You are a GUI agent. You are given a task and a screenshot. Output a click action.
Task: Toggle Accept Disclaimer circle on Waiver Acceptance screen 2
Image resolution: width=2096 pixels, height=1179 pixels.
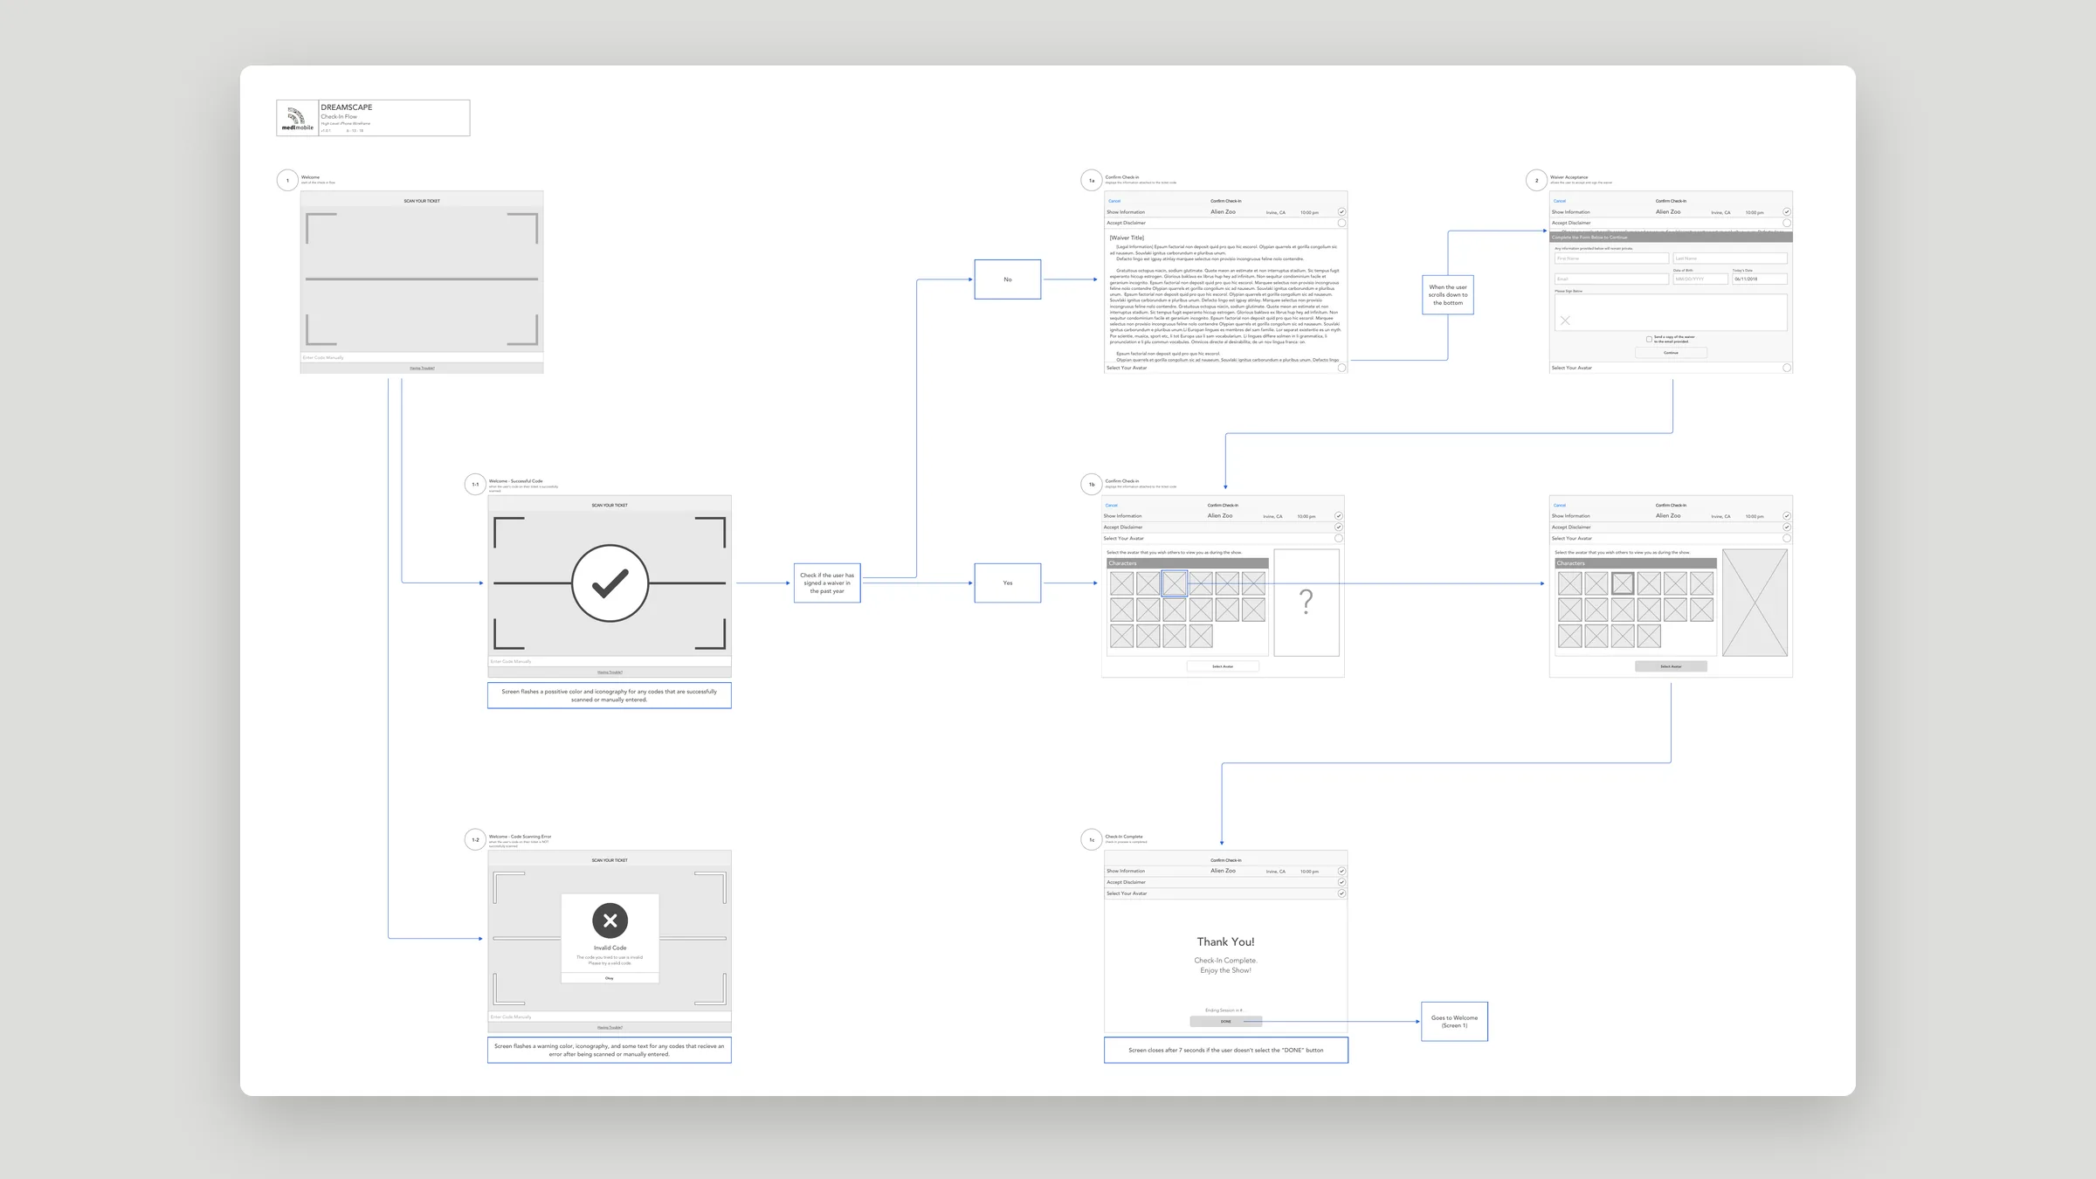(x=1787, y=223)
